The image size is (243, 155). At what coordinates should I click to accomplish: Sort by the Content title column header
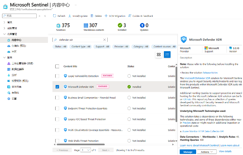click(70, 67)
